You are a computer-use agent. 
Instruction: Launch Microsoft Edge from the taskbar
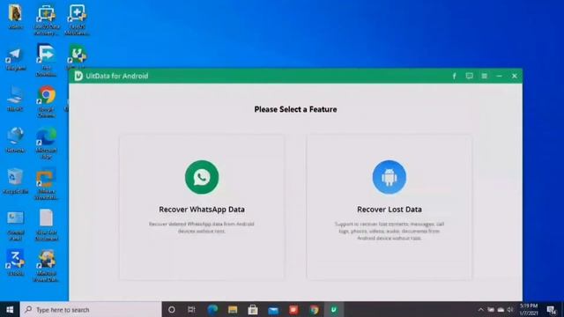click(212, 309)
